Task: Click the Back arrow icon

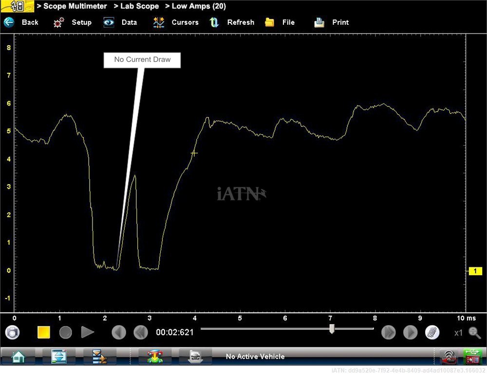Action: point(9,22)
